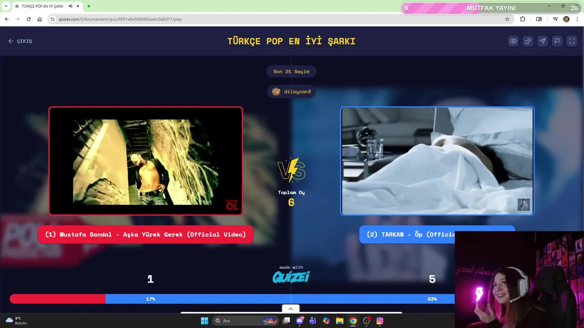Open the Chrome extensions puzzle icon
584x328 pixels.
[523, 19]
